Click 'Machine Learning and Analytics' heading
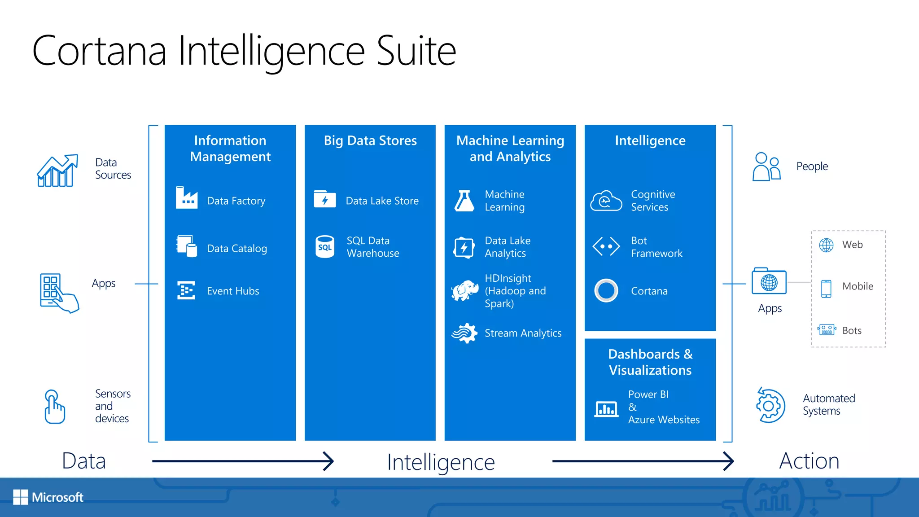919x517 pixels. 510,148
